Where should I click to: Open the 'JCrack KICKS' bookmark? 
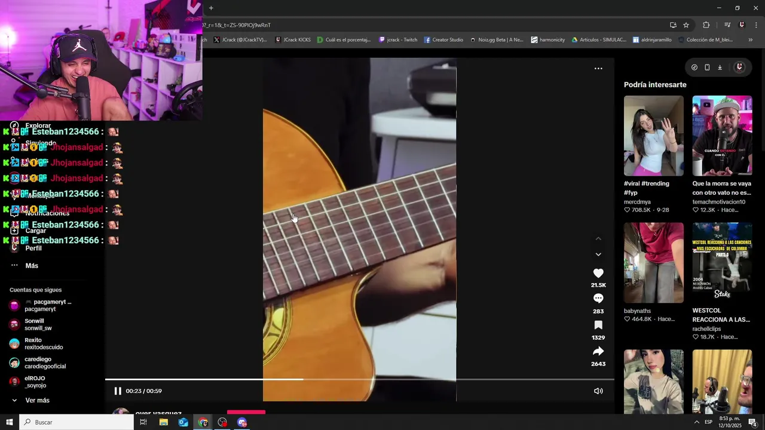pyautogui.click(x=293, y=40)
